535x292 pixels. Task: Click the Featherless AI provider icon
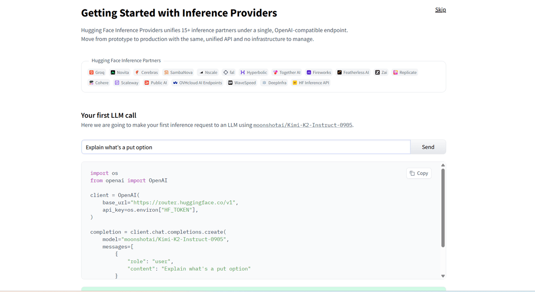(339, 72)
